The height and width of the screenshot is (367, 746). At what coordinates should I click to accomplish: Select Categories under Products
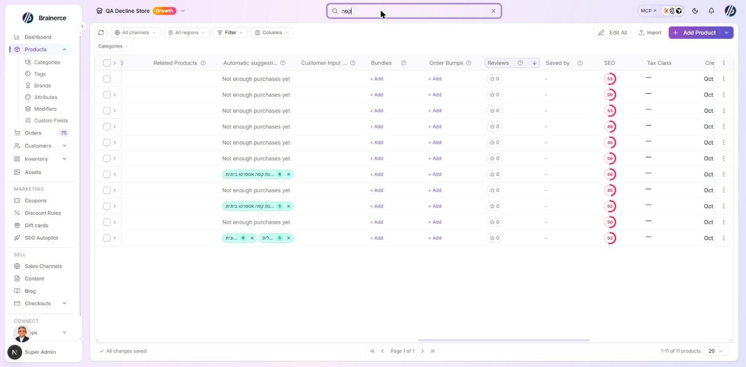[x=47, y=62]
